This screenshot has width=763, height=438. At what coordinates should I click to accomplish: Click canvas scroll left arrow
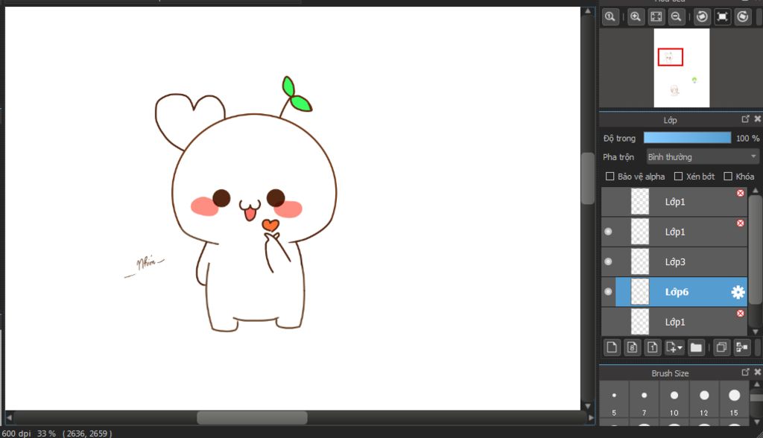pos(8,418)
